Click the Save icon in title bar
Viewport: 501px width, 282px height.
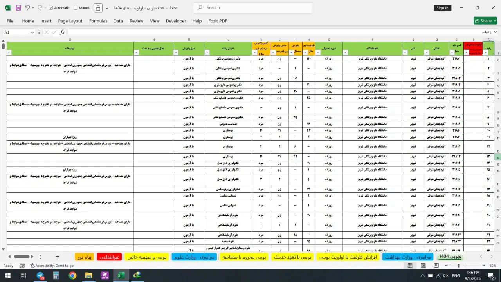click(x=18, y=8)
